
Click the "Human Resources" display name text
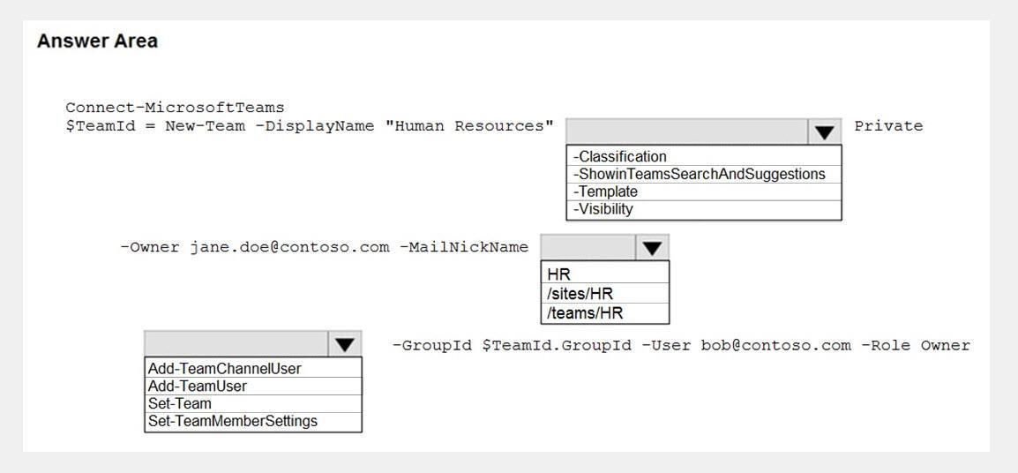[x=469, y=126]
